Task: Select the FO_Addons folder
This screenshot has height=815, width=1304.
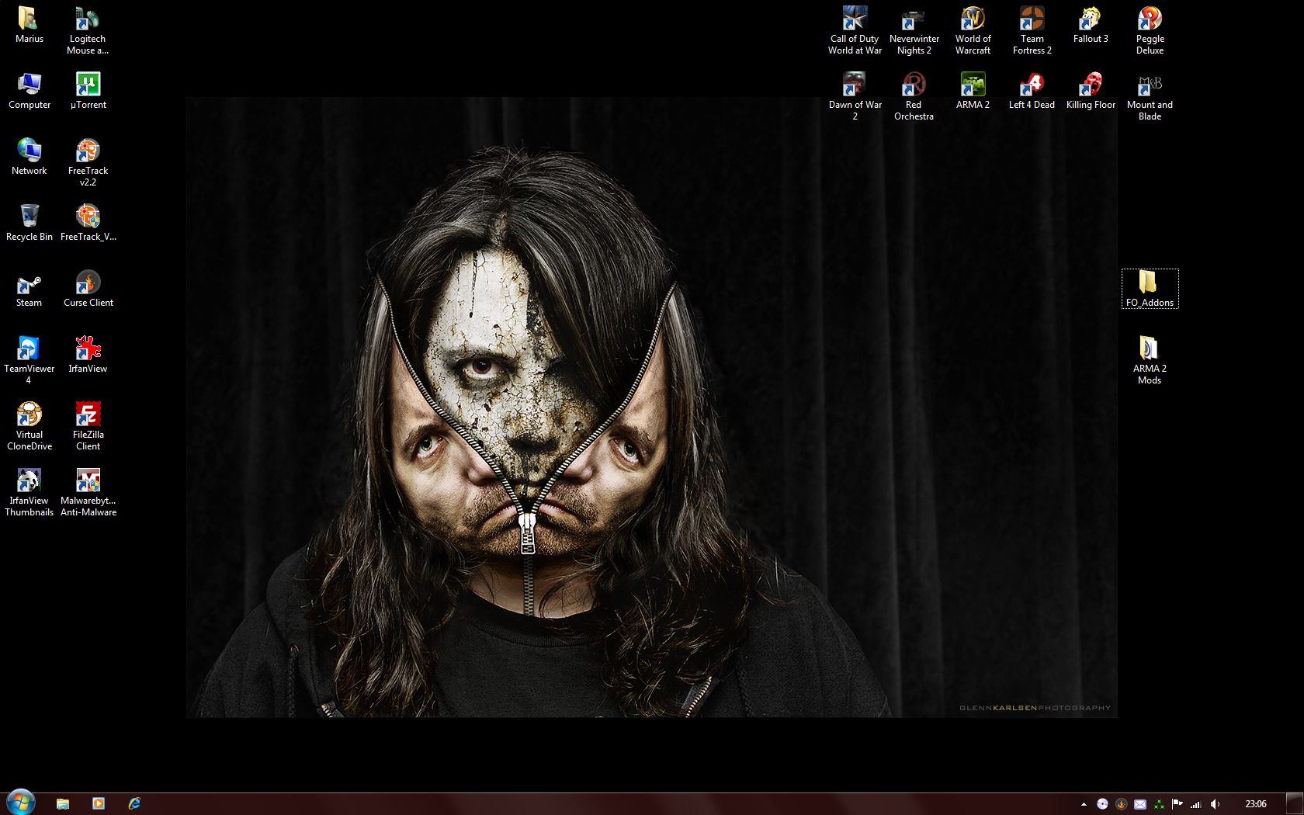Action: click(1150, 286)
